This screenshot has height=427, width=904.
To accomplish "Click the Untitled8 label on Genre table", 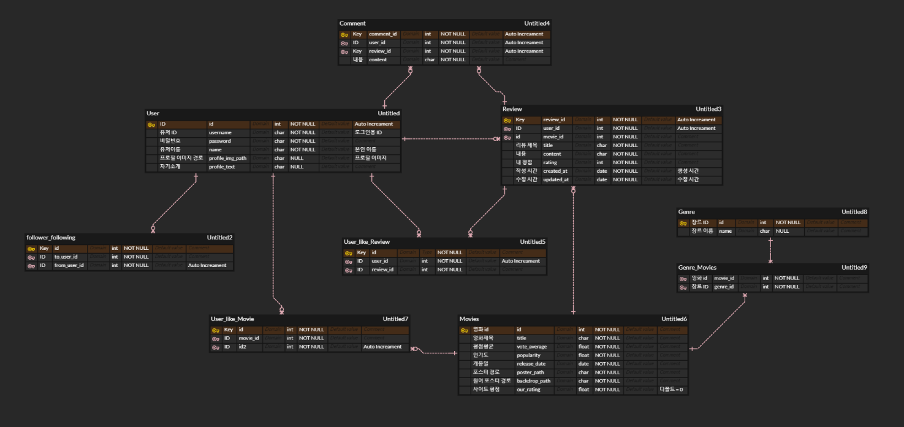I will tap(854, 212).
